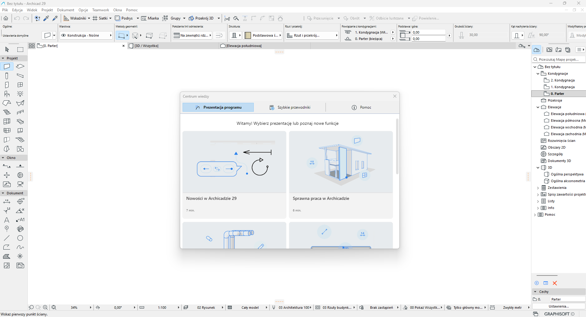The width and height of the screenshot is (586, 317).
Task: Toggle the Siatki grid display
Action: click(x=100, y=18)
